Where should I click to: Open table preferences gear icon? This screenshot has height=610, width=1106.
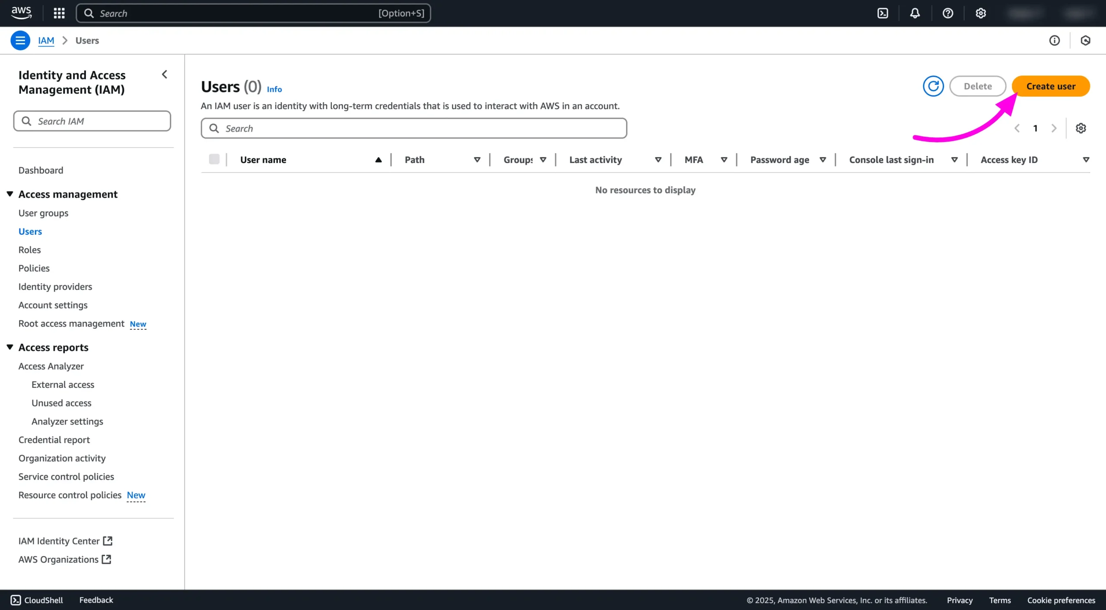[1081, 128]
